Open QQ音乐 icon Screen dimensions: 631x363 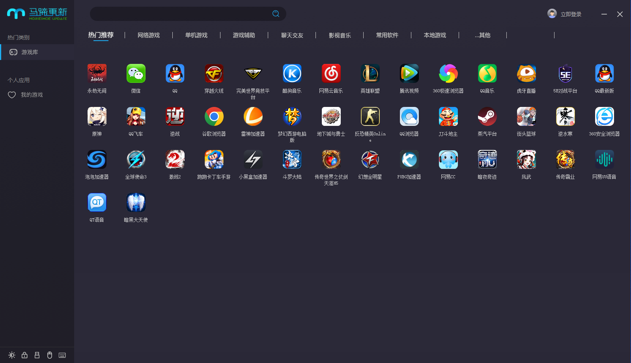pos(487,73)
